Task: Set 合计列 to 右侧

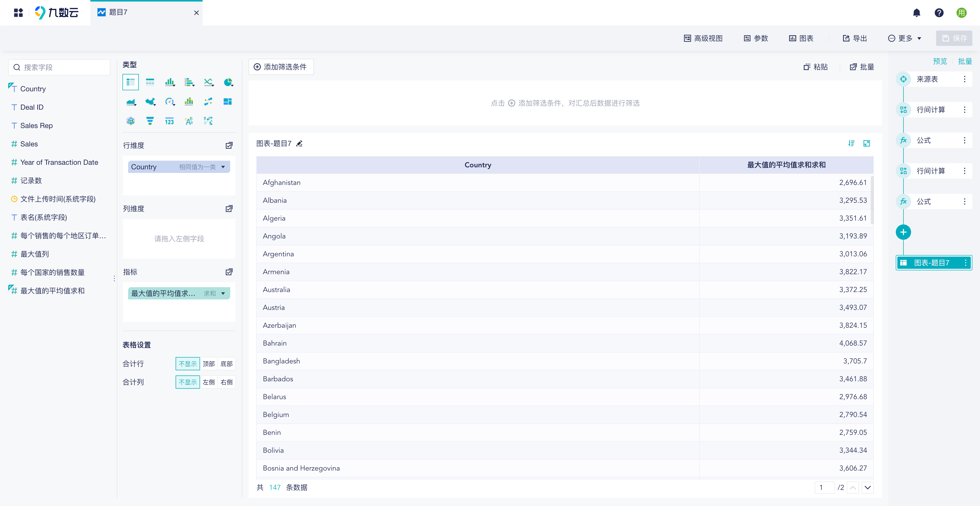Action: click(x=227, y=382)
